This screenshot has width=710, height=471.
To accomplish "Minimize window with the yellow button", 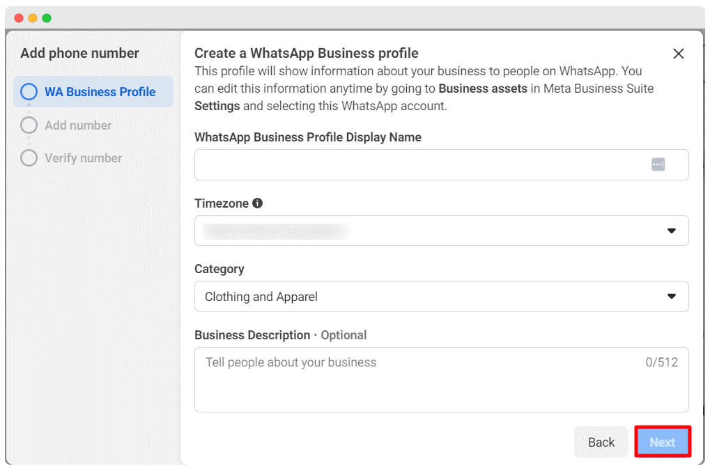I will (33, 18).
